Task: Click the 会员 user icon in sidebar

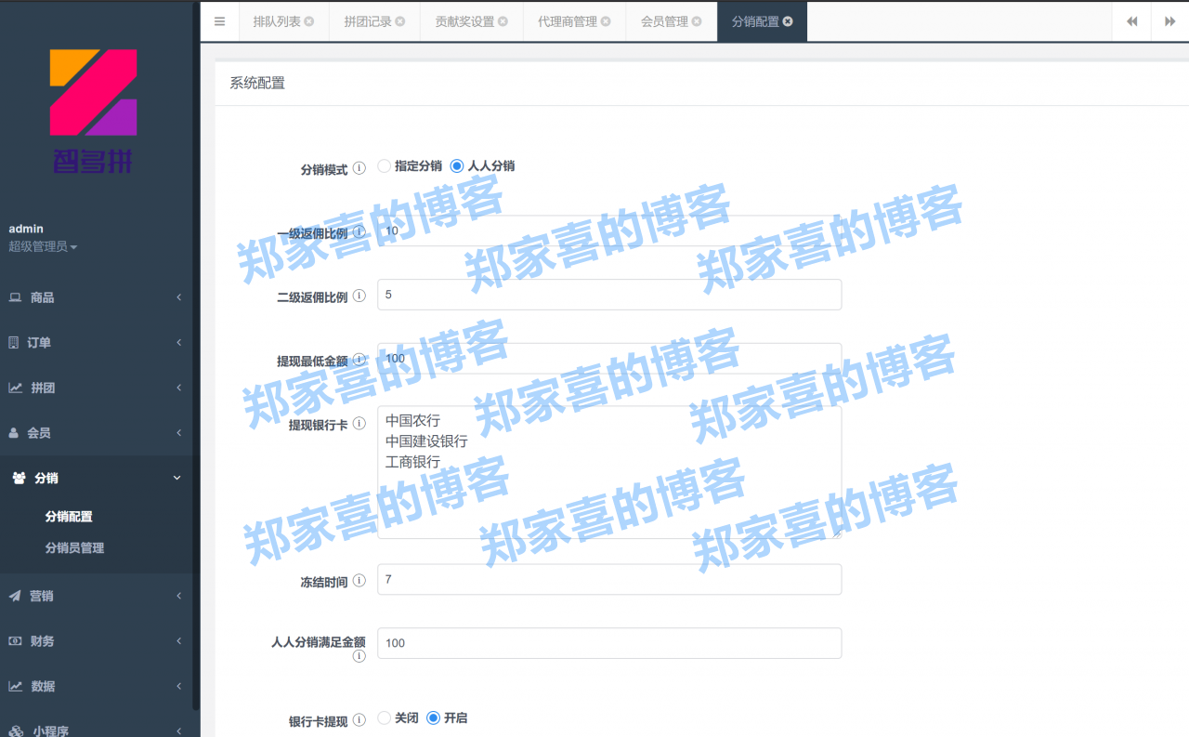Action: point(14,433)
